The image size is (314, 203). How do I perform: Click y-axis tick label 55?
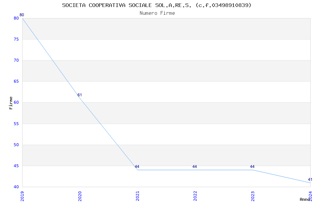pos(16,124)
